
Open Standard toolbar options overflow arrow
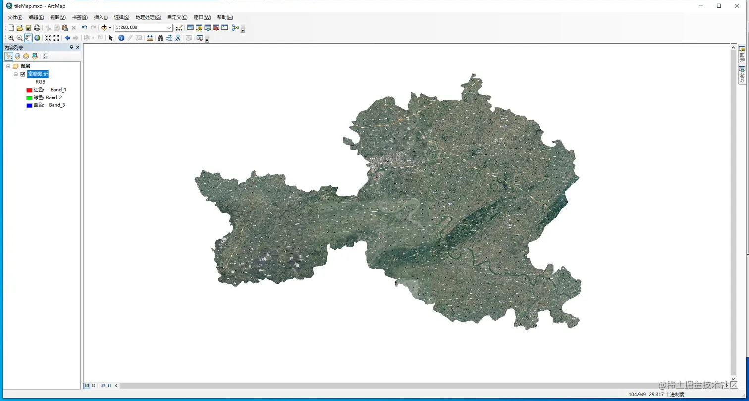243,30
